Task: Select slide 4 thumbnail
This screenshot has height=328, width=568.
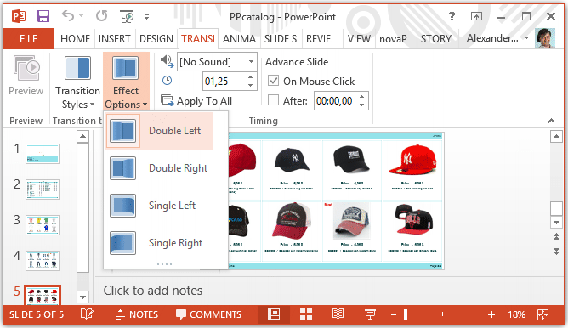Action: pos(42,261)
